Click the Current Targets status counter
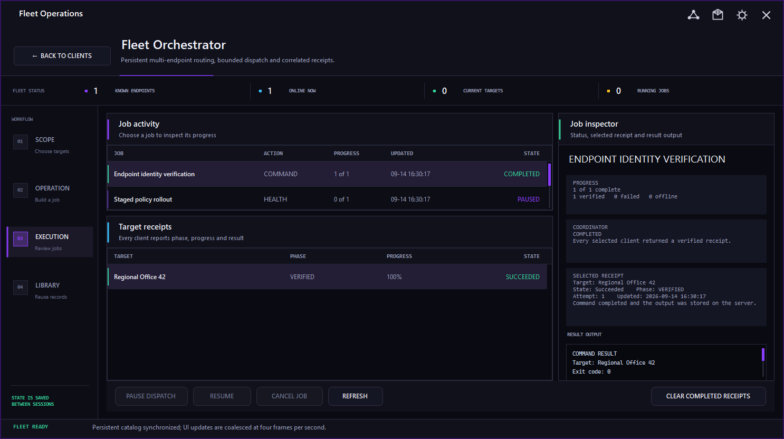This screenshot has height=439, width=784. tap(468, 91)
